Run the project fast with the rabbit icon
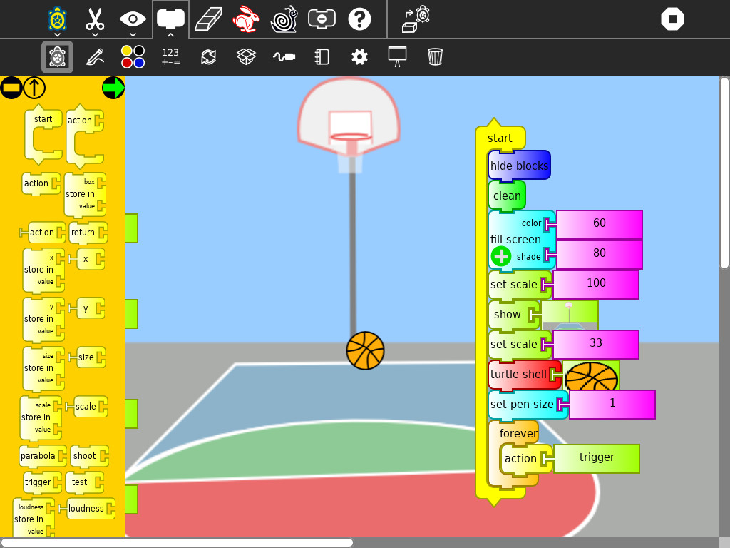The image size is (730, 548). pos(245,19)
